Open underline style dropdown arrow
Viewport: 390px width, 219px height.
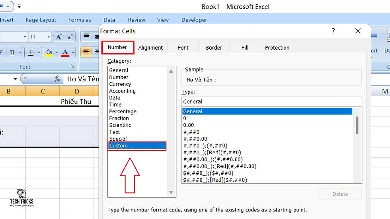(20, 52)
